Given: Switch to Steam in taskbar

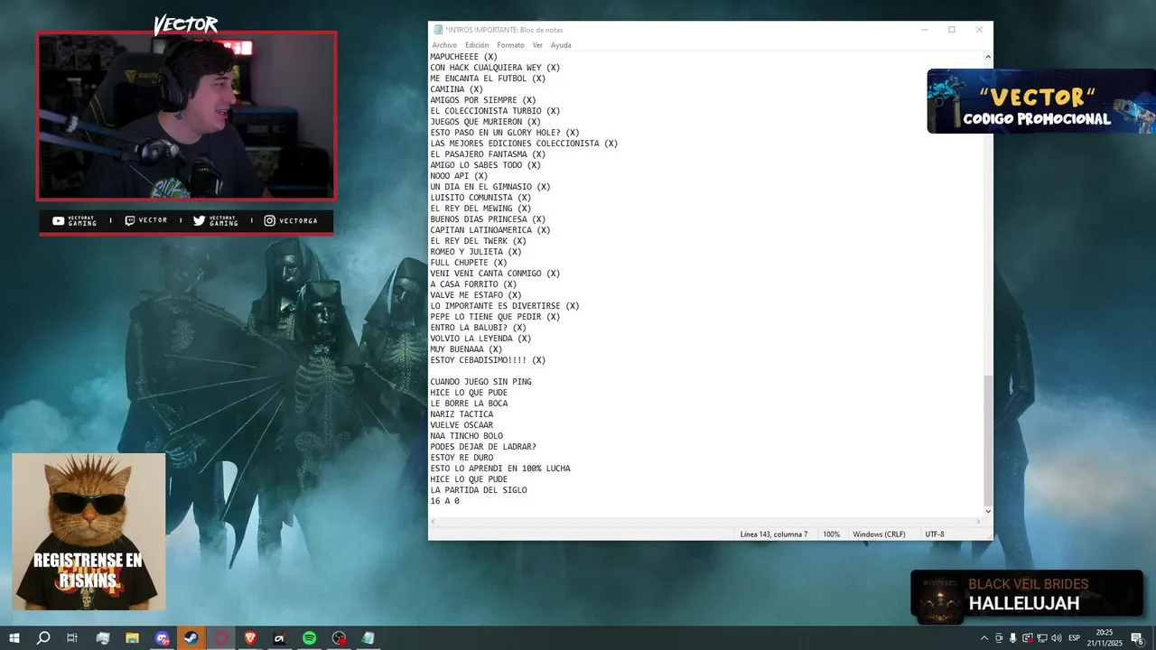Looking at the screenshot, I should (191, 638).
